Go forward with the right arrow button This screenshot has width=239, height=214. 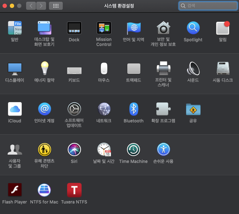pyautogui.click(x=41, y=6)
